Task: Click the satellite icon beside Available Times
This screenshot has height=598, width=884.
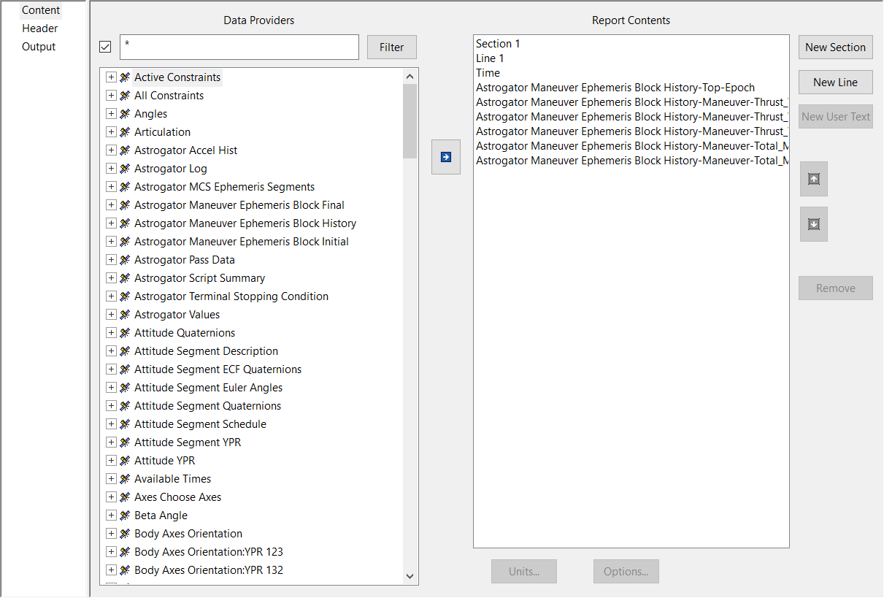Action: [x=125, y=478]
